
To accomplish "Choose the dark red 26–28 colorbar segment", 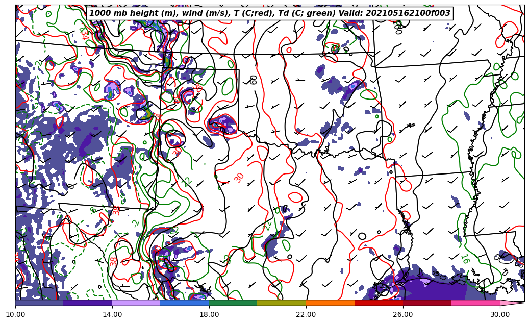I will (x=427, y=303).
